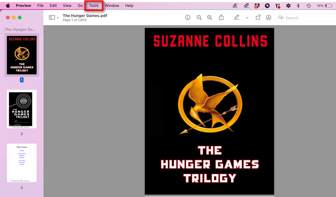The width and height of the screenshot is (336, 197).
Task: Open the Share menu icon
Action: pyautogui.click(x=221, y=18)
